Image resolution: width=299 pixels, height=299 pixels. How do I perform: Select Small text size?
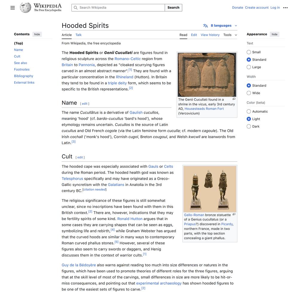[249, 52]
